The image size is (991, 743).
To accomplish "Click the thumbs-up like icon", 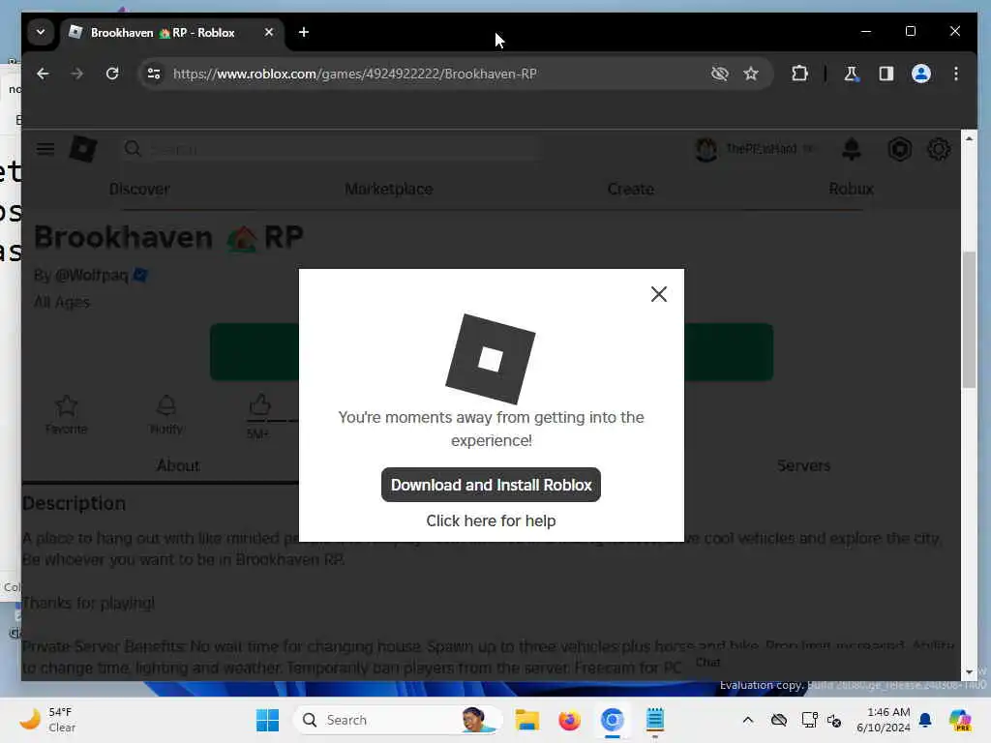I will (x=259, y=404).
